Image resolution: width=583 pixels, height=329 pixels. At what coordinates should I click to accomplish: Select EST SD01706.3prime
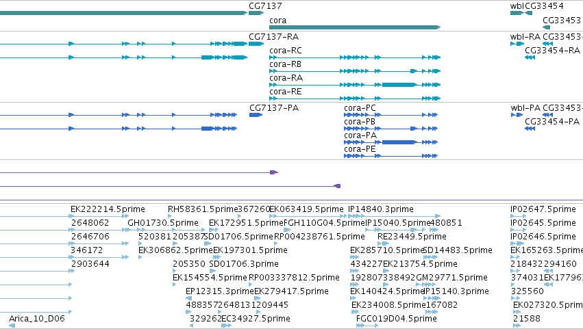coord(244,265)
